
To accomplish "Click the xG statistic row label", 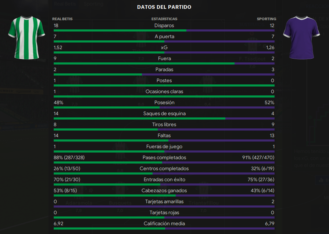I will [x=164, y=48].
